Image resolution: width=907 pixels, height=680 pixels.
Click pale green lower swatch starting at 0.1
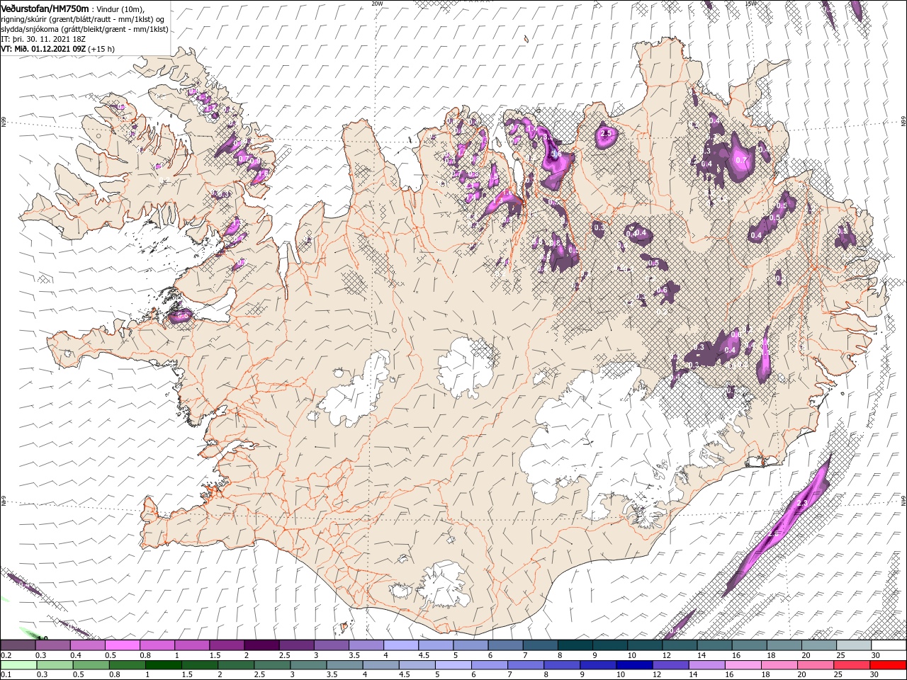click(20, 665)
